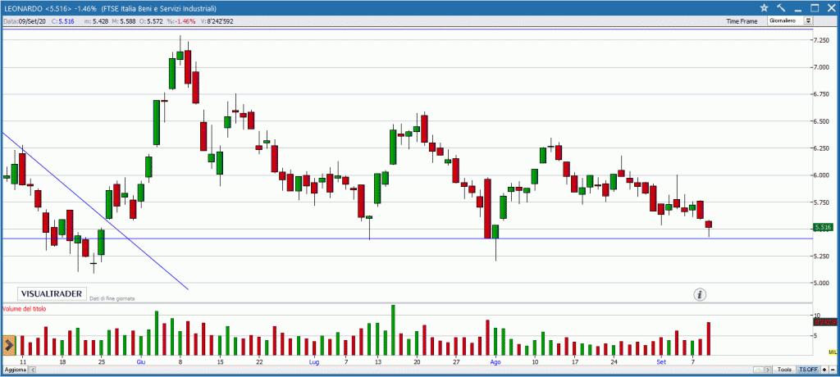The width and height of the screenshot is (840, 377).
Task: Click the 'V:8'242'592' volume text
Action: pos(217,20)
